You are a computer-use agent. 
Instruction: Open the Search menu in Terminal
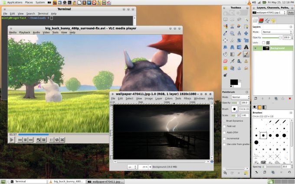[x=30, y=14]
